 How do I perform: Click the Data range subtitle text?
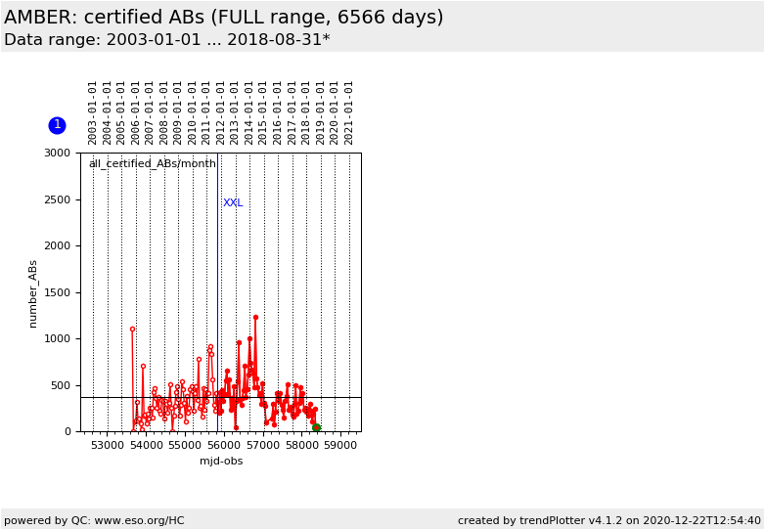pyautogui.click(x=166, y=40)
